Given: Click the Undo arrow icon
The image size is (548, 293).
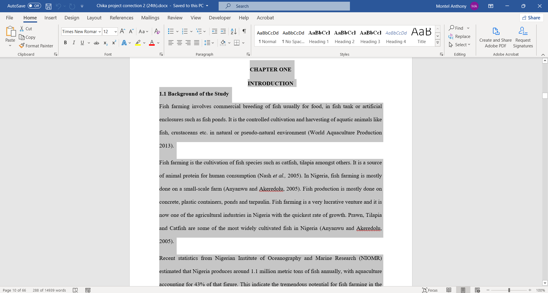Looking at the screenshot, I should [x=58, y=6].
